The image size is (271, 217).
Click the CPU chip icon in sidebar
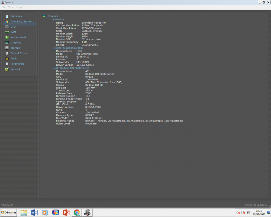[7, 27]
